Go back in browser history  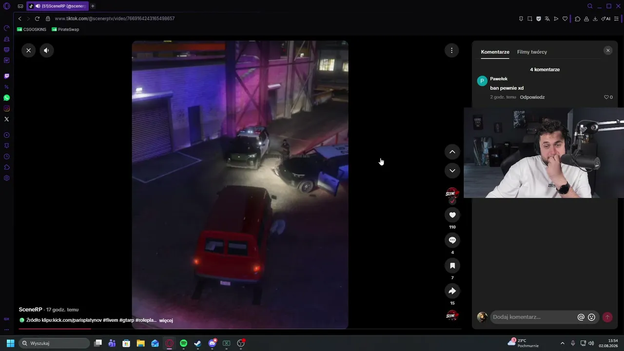point(19,19)
